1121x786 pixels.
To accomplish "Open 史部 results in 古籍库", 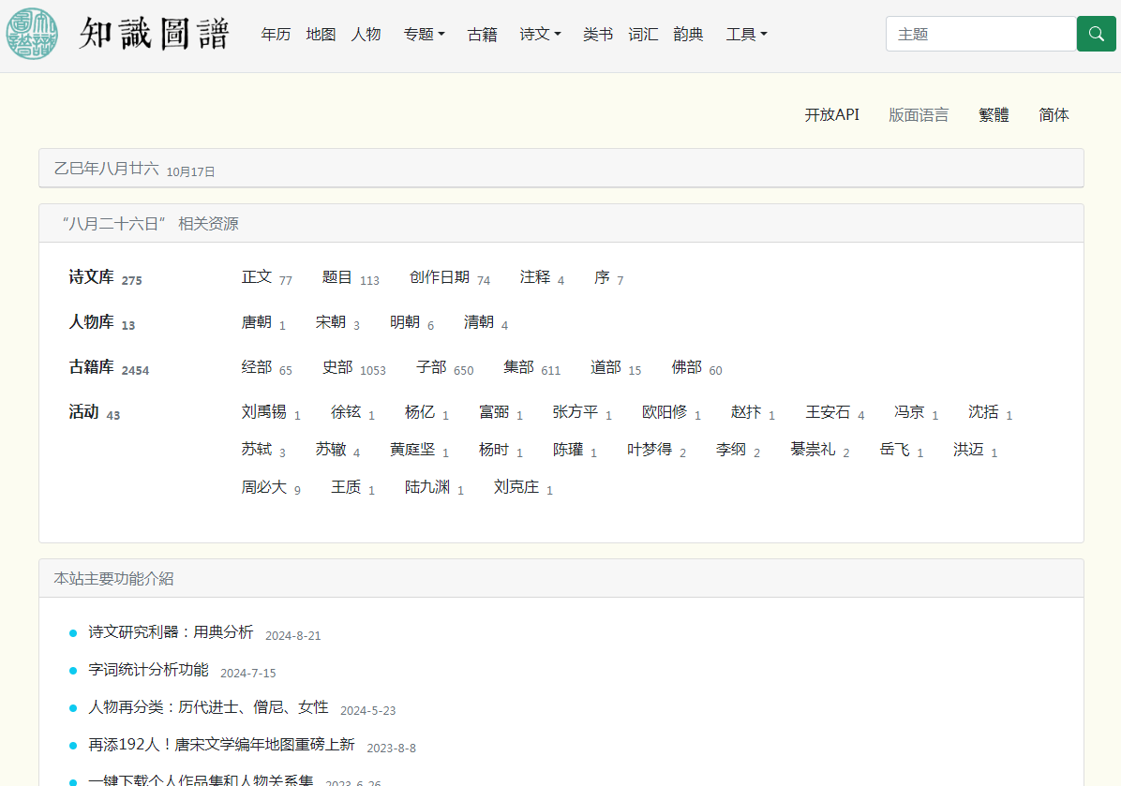I will [x=337, y=367].
